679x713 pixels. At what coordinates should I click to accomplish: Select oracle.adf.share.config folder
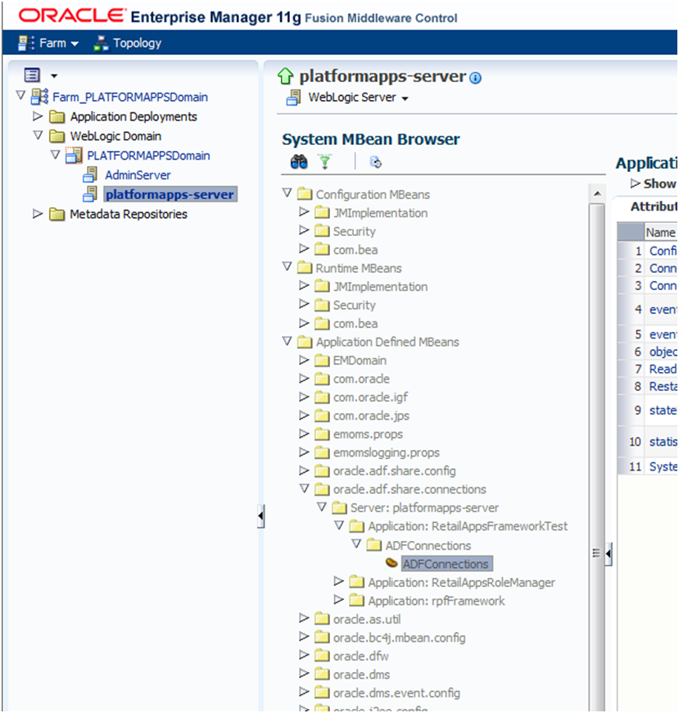394,471
